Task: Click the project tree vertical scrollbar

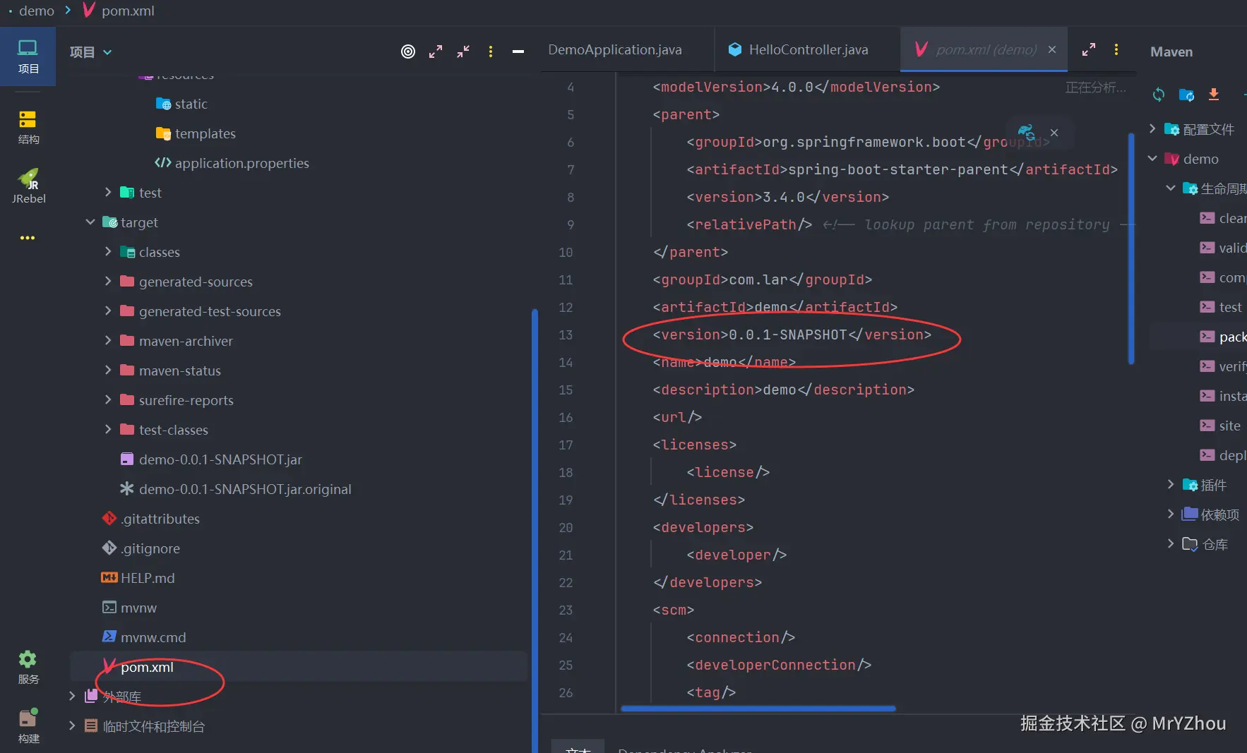Action: pyautogui.click(x=535, y=531)
